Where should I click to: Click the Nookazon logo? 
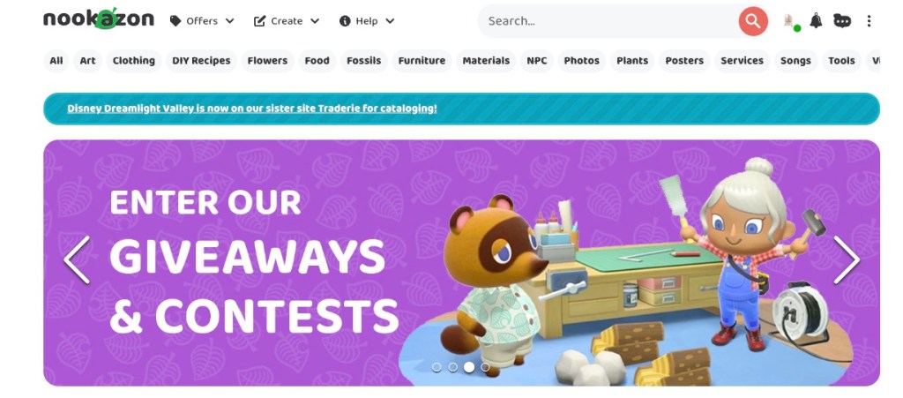click(x=99, y=19)
